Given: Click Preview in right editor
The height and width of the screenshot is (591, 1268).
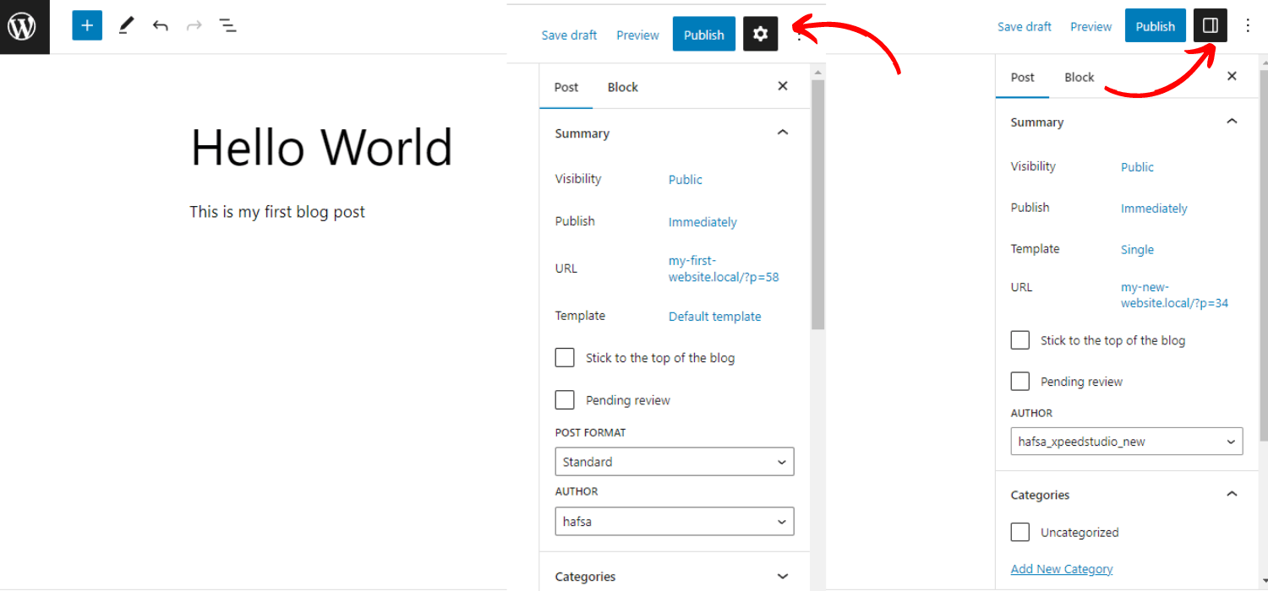Looking at the screenshot, I should [x=1091, y=26].
